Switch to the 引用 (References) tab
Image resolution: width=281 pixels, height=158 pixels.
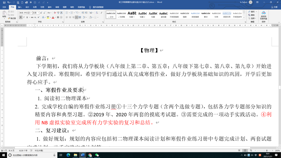42,7
